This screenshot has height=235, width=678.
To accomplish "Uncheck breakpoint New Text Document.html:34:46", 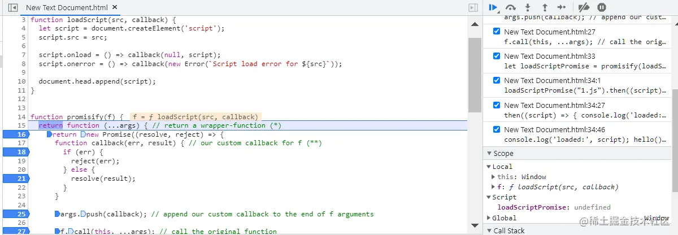I will [x=497, y=129].
